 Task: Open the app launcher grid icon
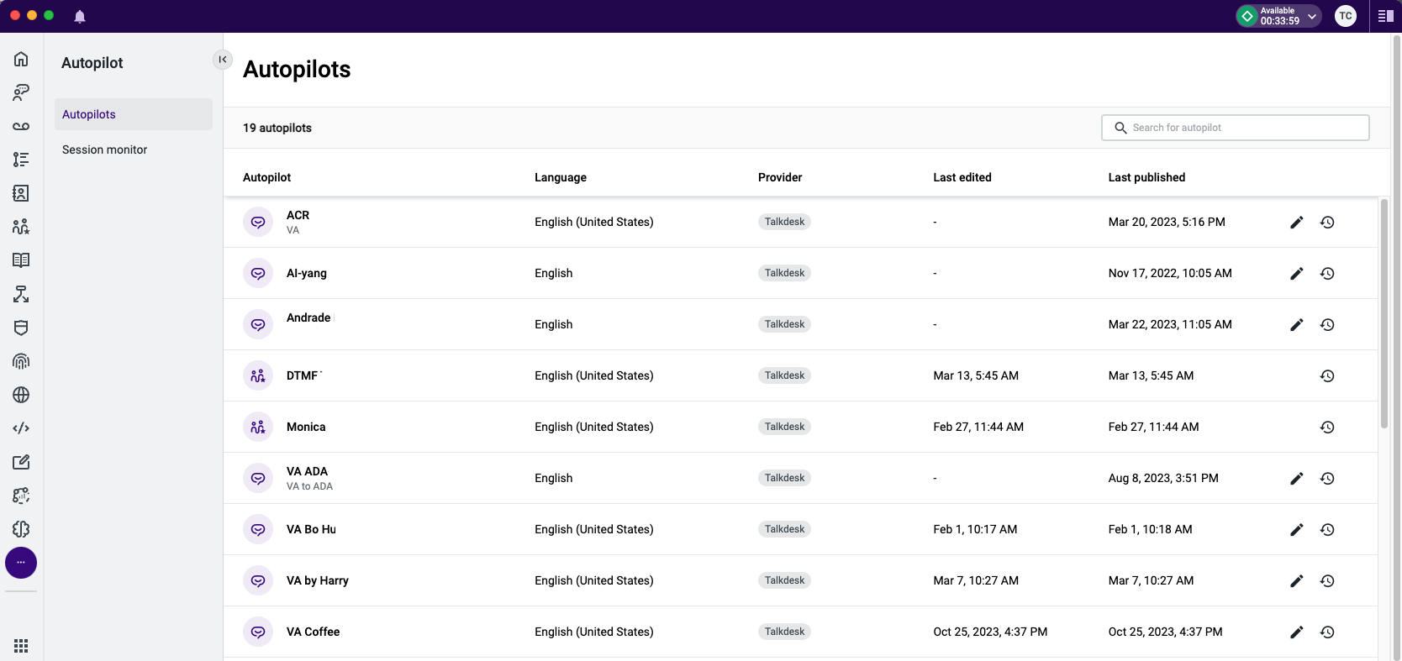click(21, 646)
